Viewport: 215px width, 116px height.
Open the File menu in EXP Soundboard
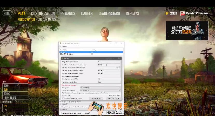[60, 46]
